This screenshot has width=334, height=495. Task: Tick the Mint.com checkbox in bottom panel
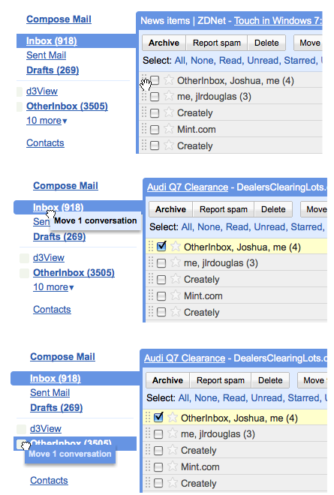coord(158,467)
